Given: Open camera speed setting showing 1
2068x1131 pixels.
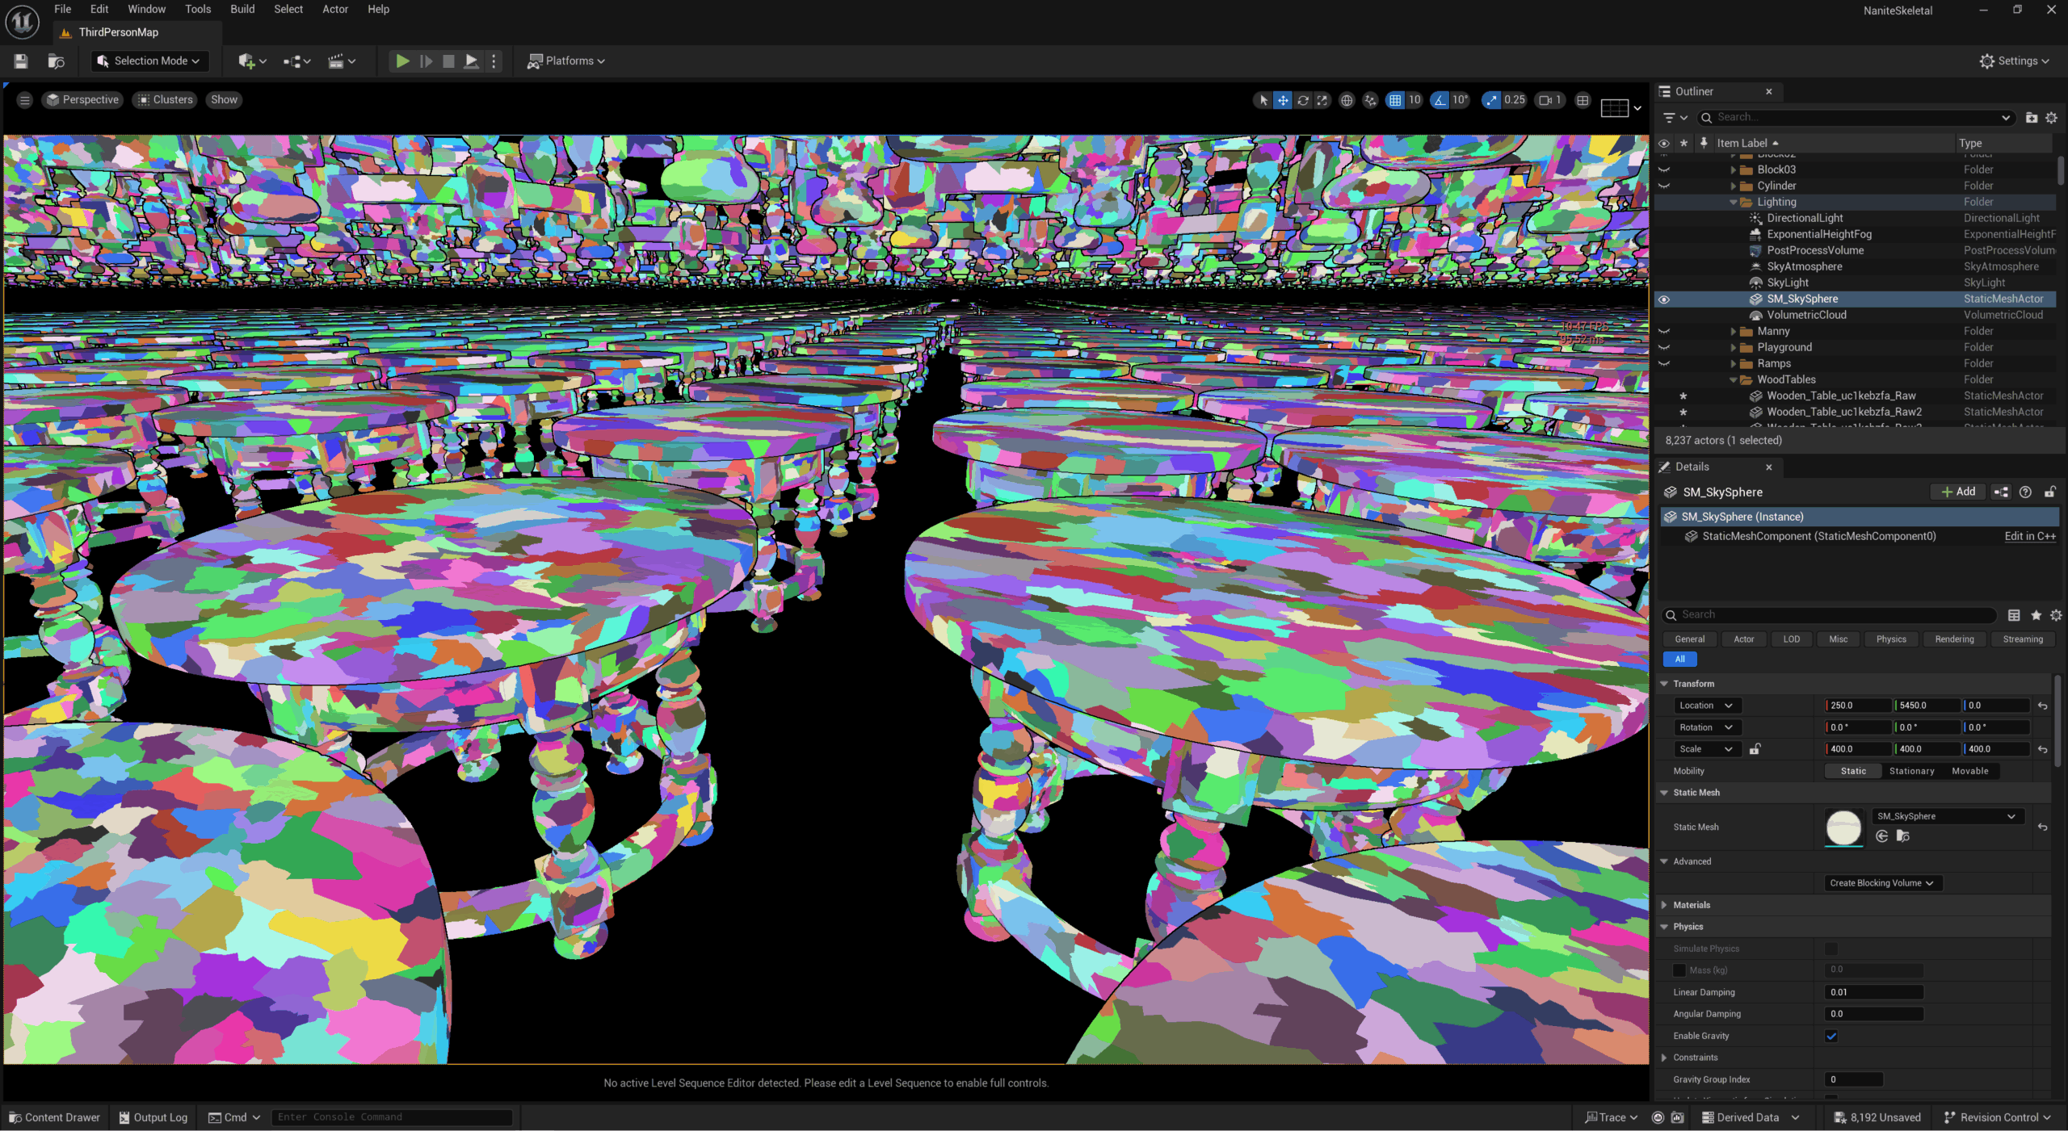Looking at the screenshot, I should (x=1550, y=100).
